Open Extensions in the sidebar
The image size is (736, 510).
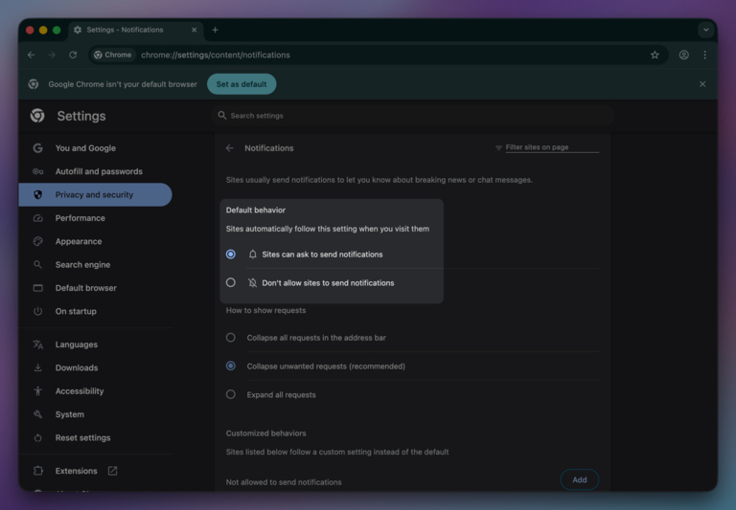pos(76,471)
